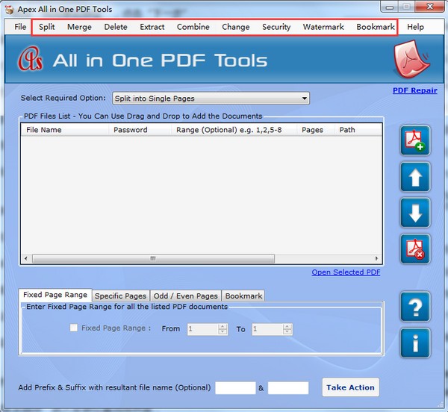The height and width of the screenshot is (412, 448).
Task: Click the Remove PDF file icon
Action: 415,249
